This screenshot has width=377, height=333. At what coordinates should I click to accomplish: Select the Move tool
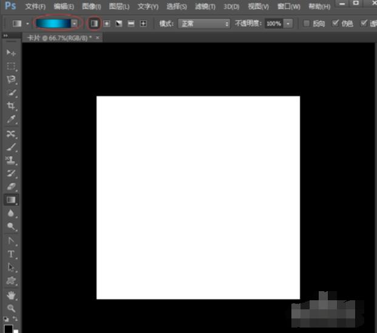tap(11, 53)
